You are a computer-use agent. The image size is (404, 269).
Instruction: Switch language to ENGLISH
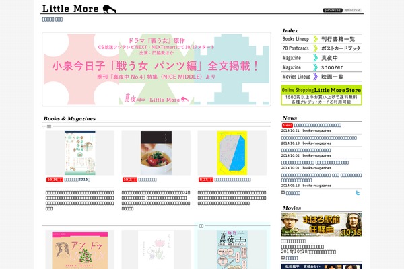coord(352,10)
